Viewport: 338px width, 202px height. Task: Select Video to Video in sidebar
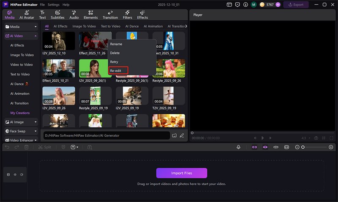(22, 65)
